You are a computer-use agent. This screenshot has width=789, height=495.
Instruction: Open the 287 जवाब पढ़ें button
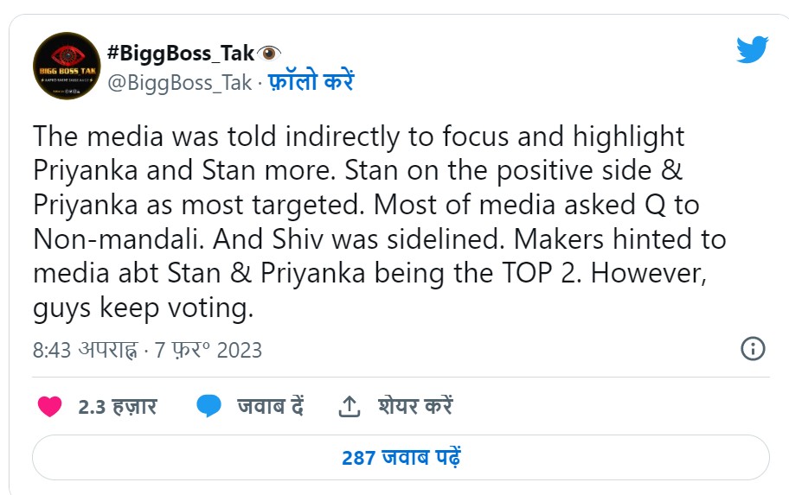click(x=401, y=457)
